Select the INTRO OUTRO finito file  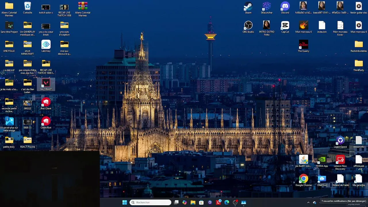267,25
